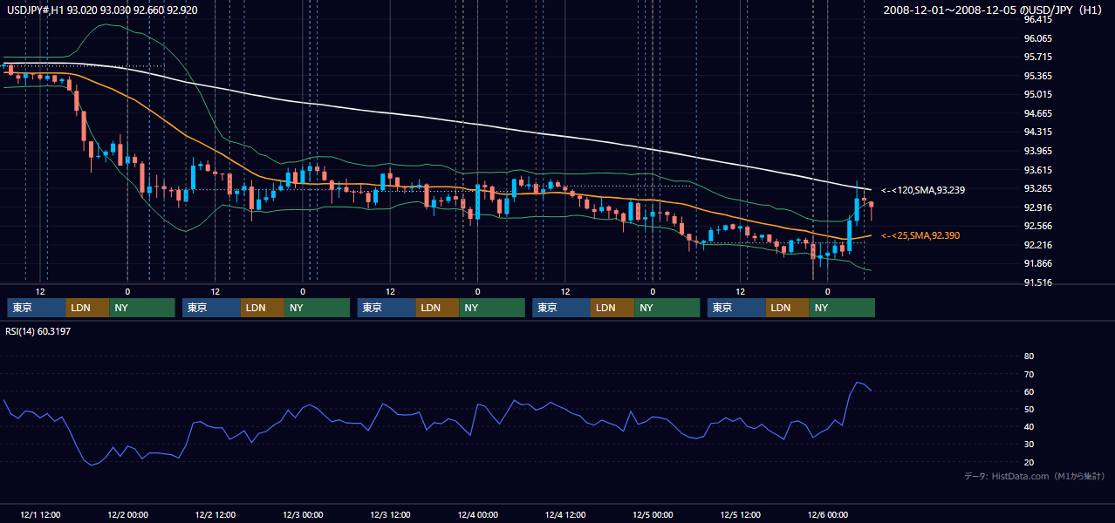Click the 12/2 12:00 date label

coord(215,515)
